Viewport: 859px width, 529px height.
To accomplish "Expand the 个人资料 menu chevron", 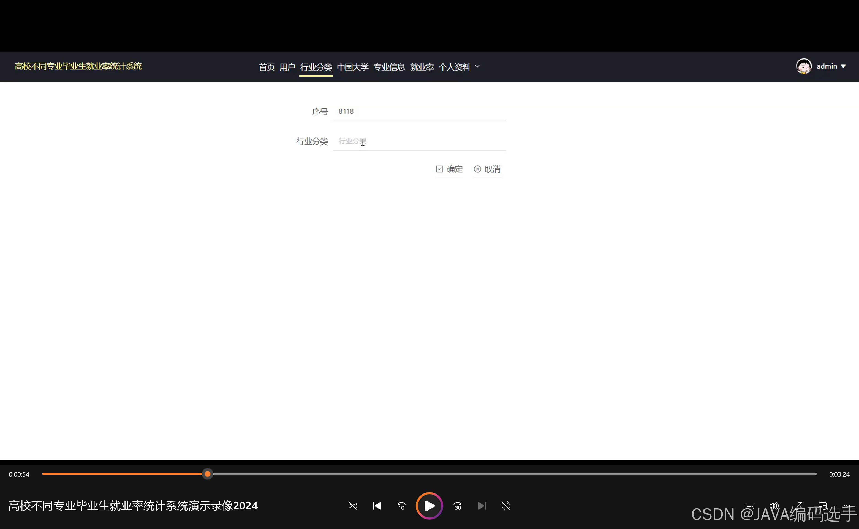I will [x=477, y=66].
